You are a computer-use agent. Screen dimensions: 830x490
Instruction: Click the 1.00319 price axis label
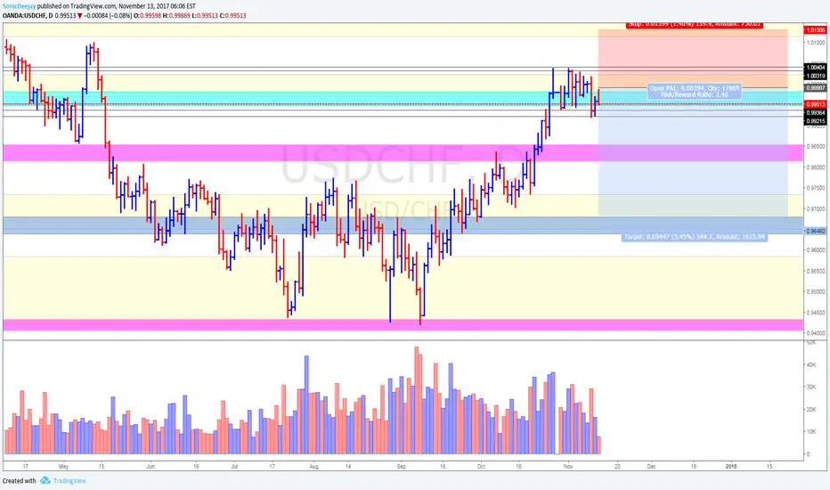[x=816, y=76]
